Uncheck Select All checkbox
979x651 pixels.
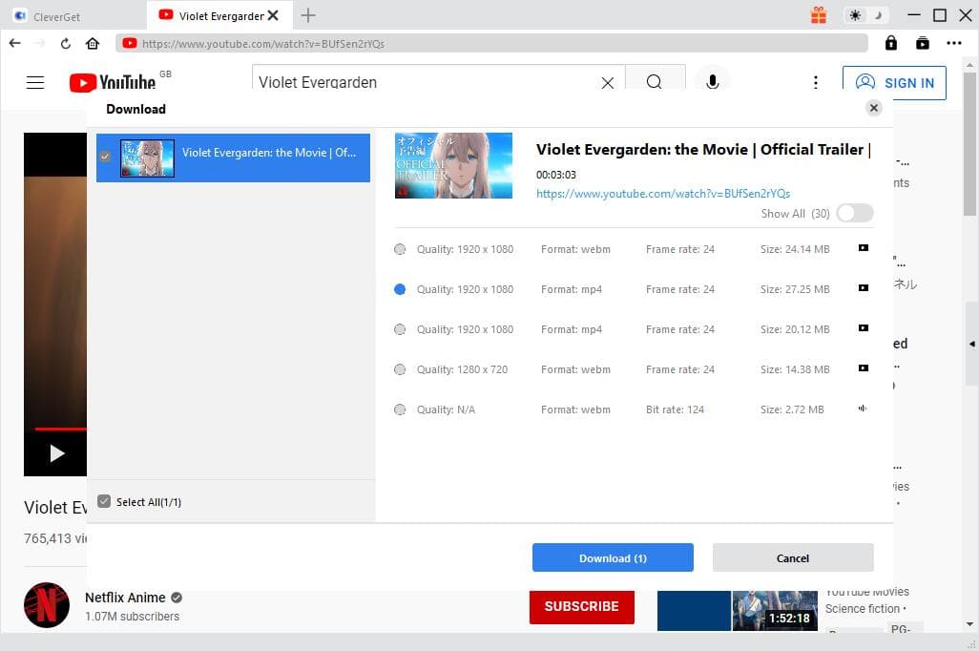105,502
